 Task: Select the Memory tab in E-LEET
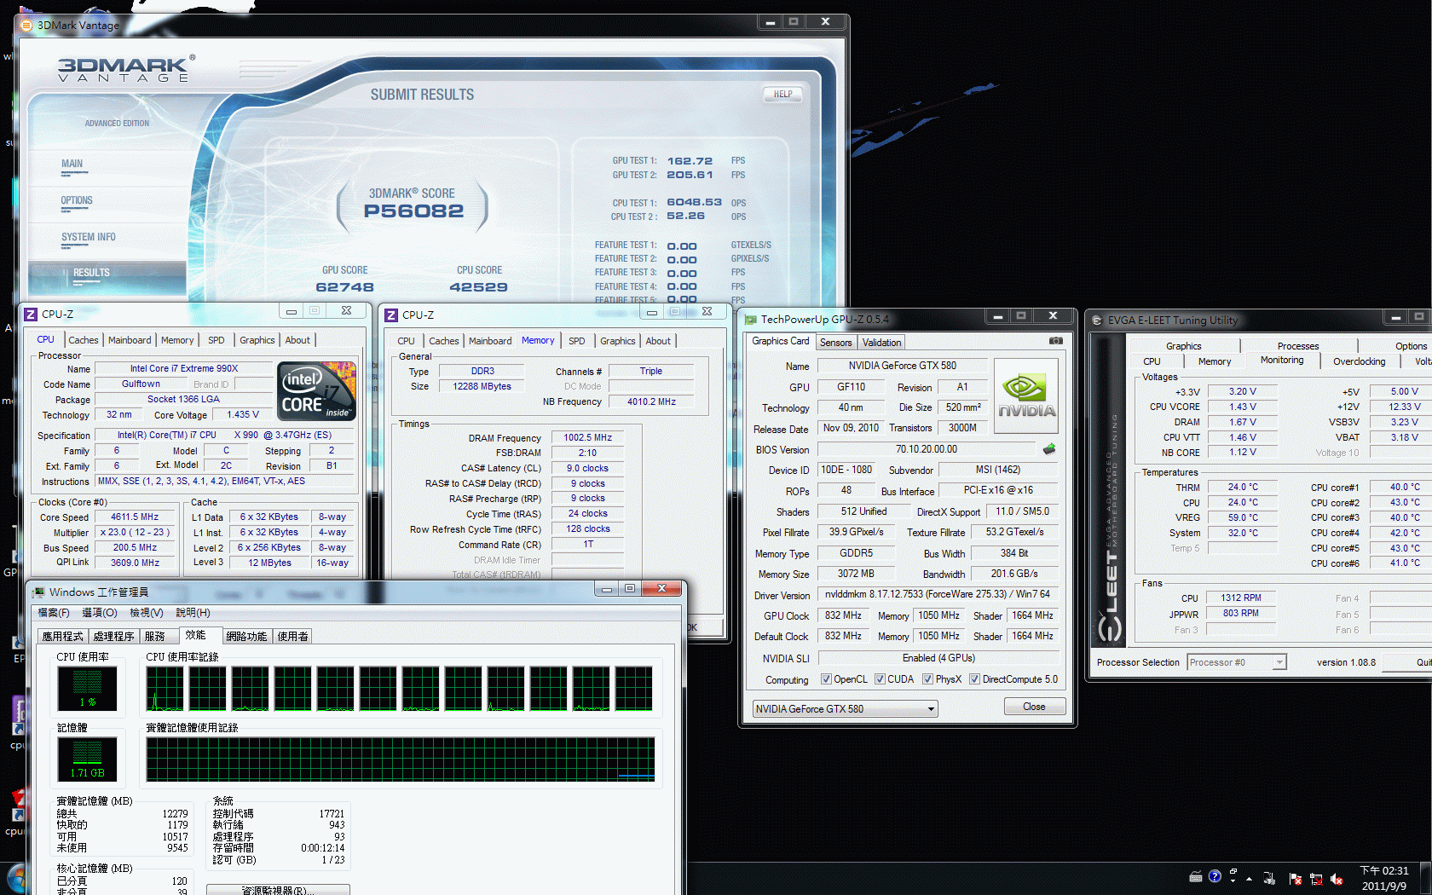1214,361
